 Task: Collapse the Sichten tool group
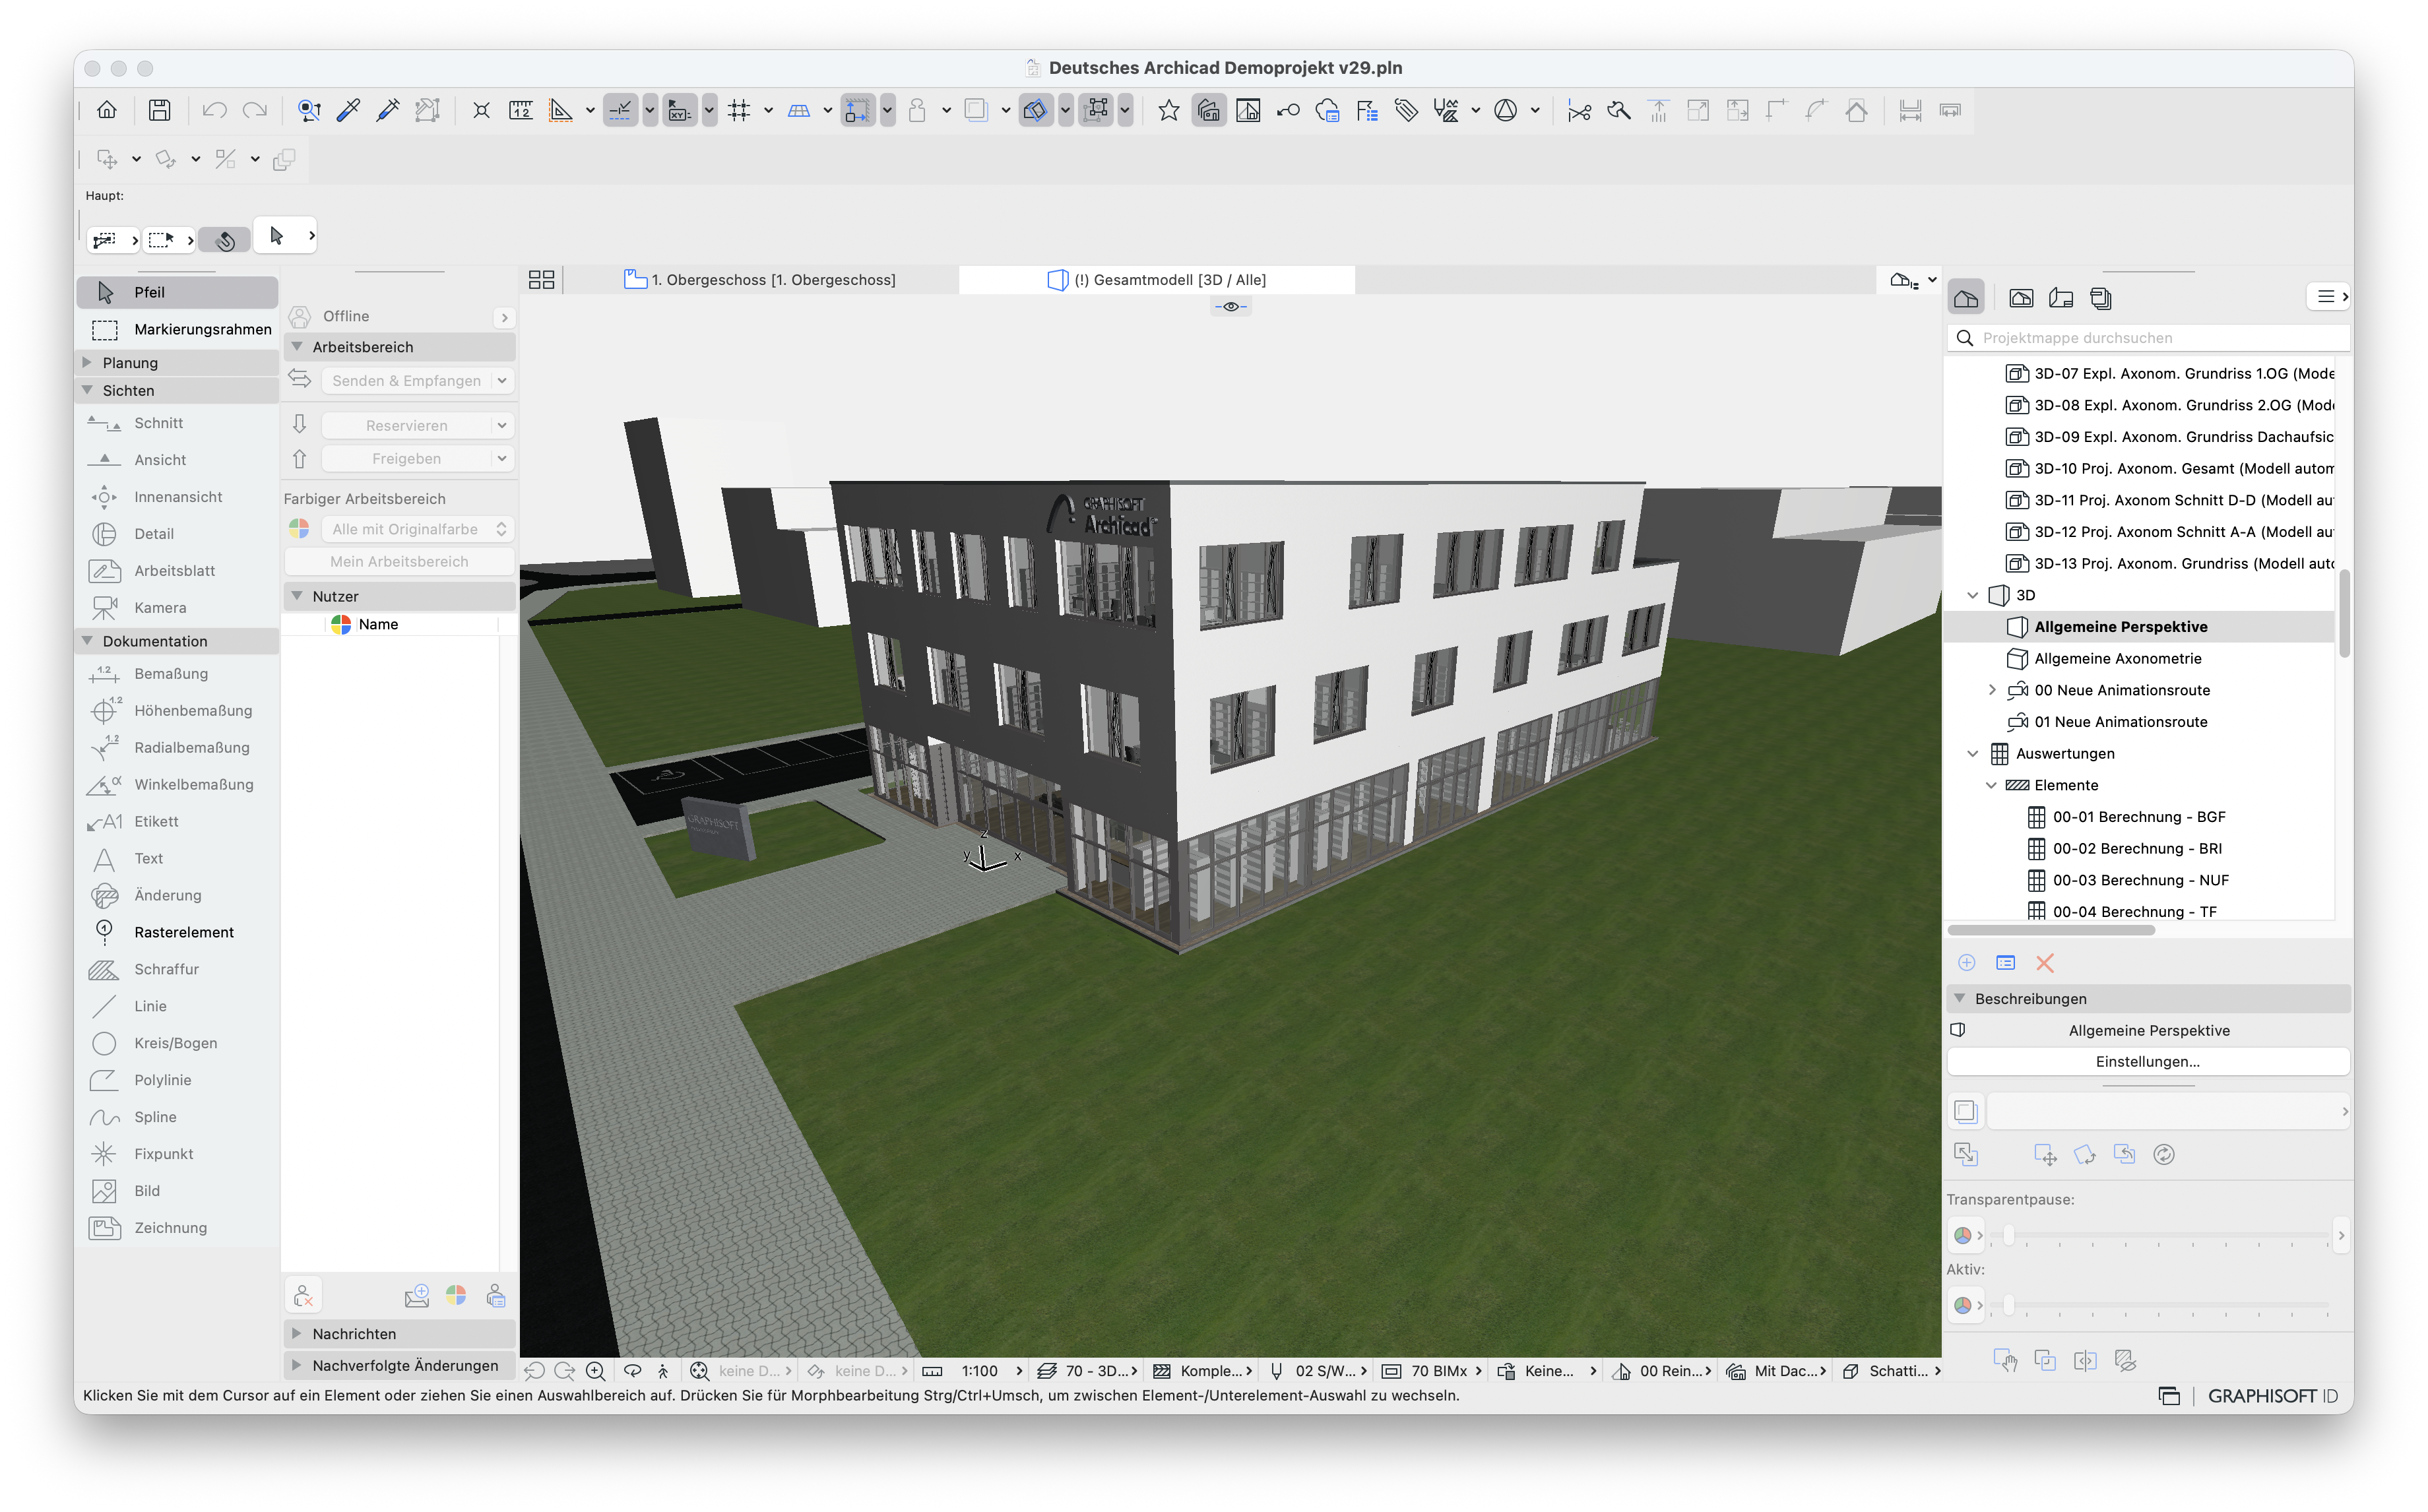(87, 391)
